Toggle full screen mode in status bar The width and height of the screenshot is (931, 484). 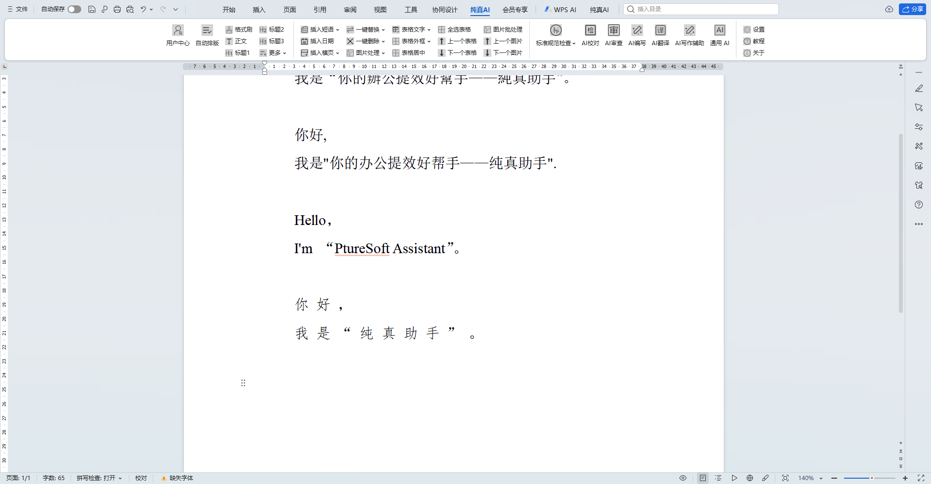pyautogui.click(x=921, y=478)
